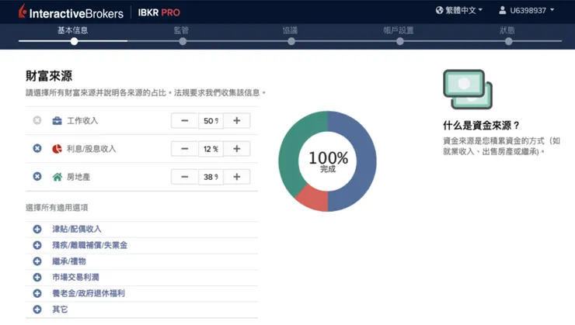Add the 殘疾/離職補償/失業金 plus icon
The width and height of the screenshot is (575, 325).
point(37,245)
